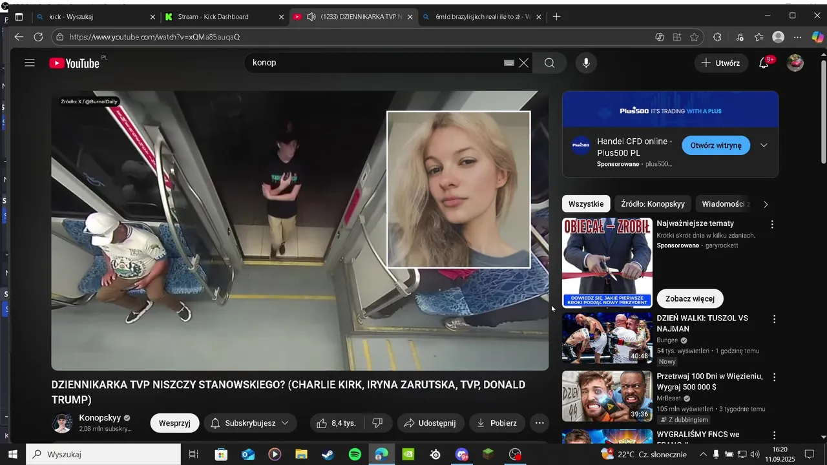Clear the search text with X icon

524,63
